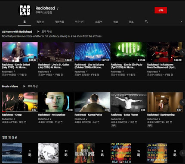Open the In Rainbows album cover
This screenshot has width=185, height=164.
[121, 153]
